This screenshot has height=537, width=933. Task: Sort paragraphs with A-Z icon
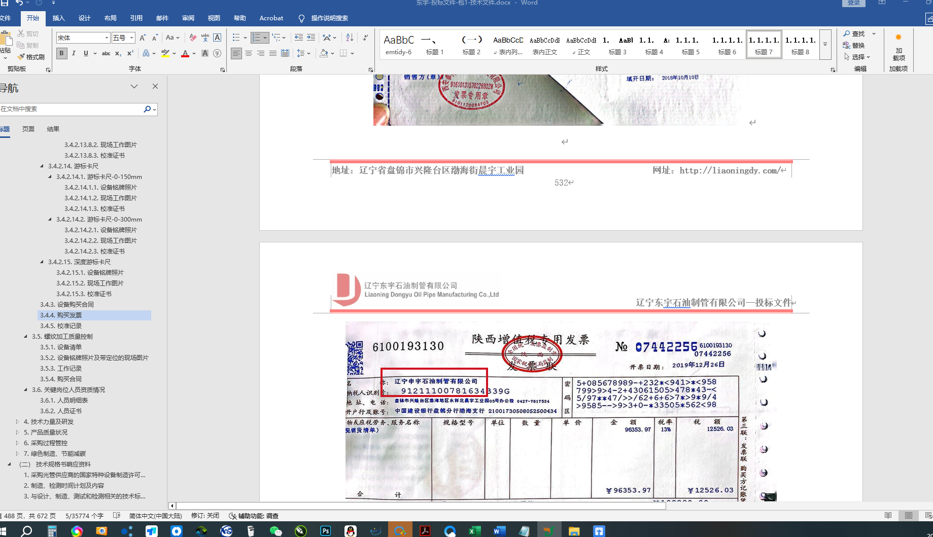pos(350,38)
